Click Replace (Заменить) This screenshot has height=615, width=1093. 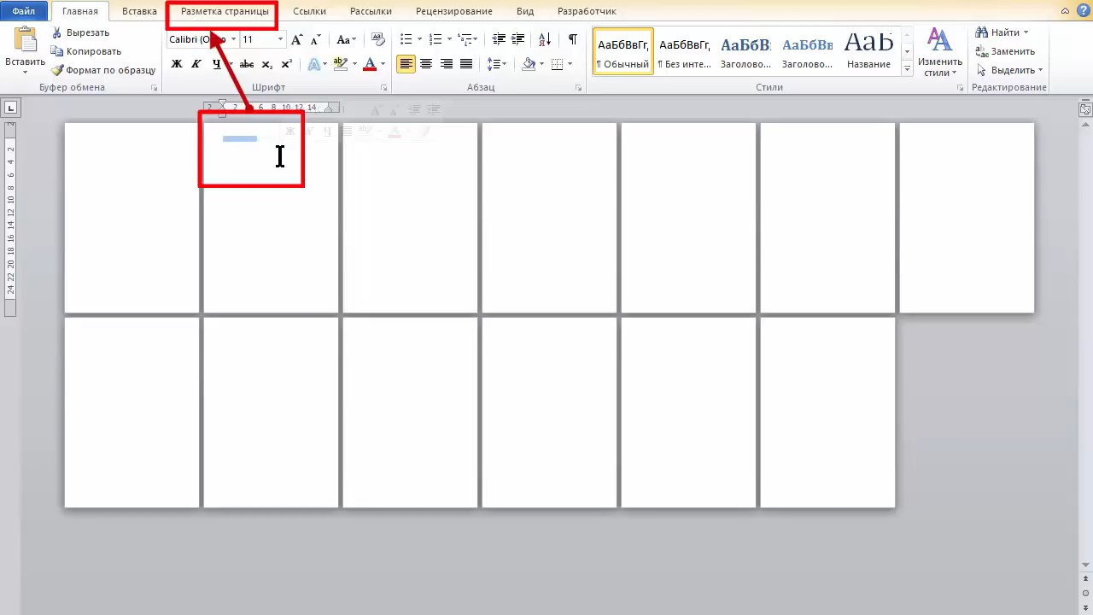click(1005, 51)
